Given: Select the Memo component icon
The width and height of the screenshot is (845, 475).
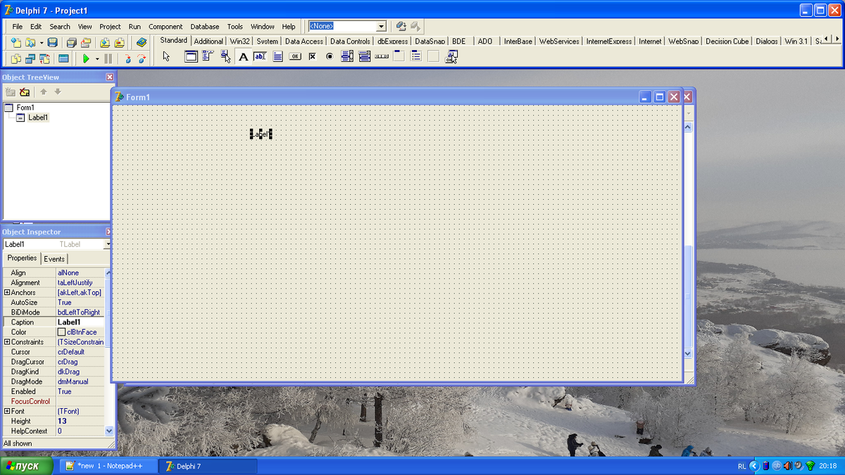Looking at the screenshot, I should (x=277, y=56).
